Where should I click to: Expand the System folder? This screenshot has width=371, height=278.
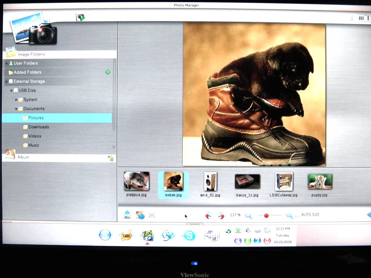click(x=16, y=100)
